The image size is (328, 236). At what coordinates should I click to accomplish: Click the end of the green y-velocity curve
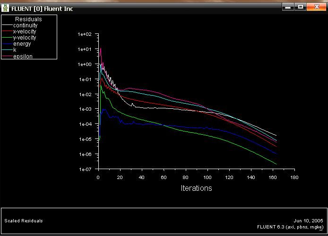pos(276,164)
